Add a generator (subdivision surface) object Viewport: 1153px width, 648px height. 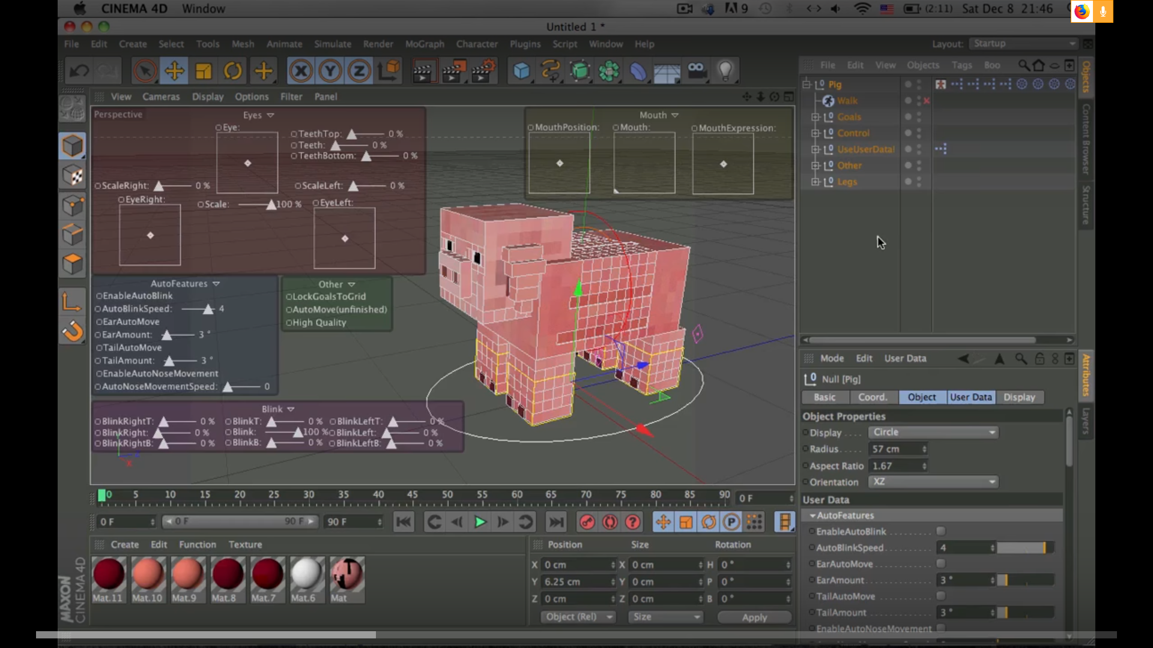pyautogui.click(x=580, y=71)
